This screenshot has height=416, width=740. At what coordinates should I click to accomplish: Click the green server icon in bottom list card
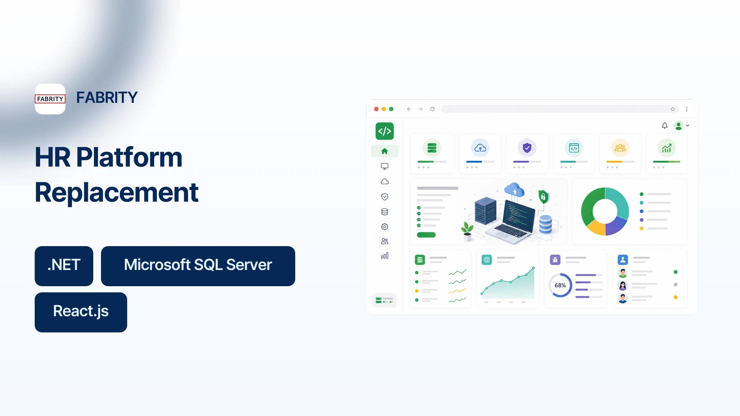pyautogui.click(x=420, y=260)
